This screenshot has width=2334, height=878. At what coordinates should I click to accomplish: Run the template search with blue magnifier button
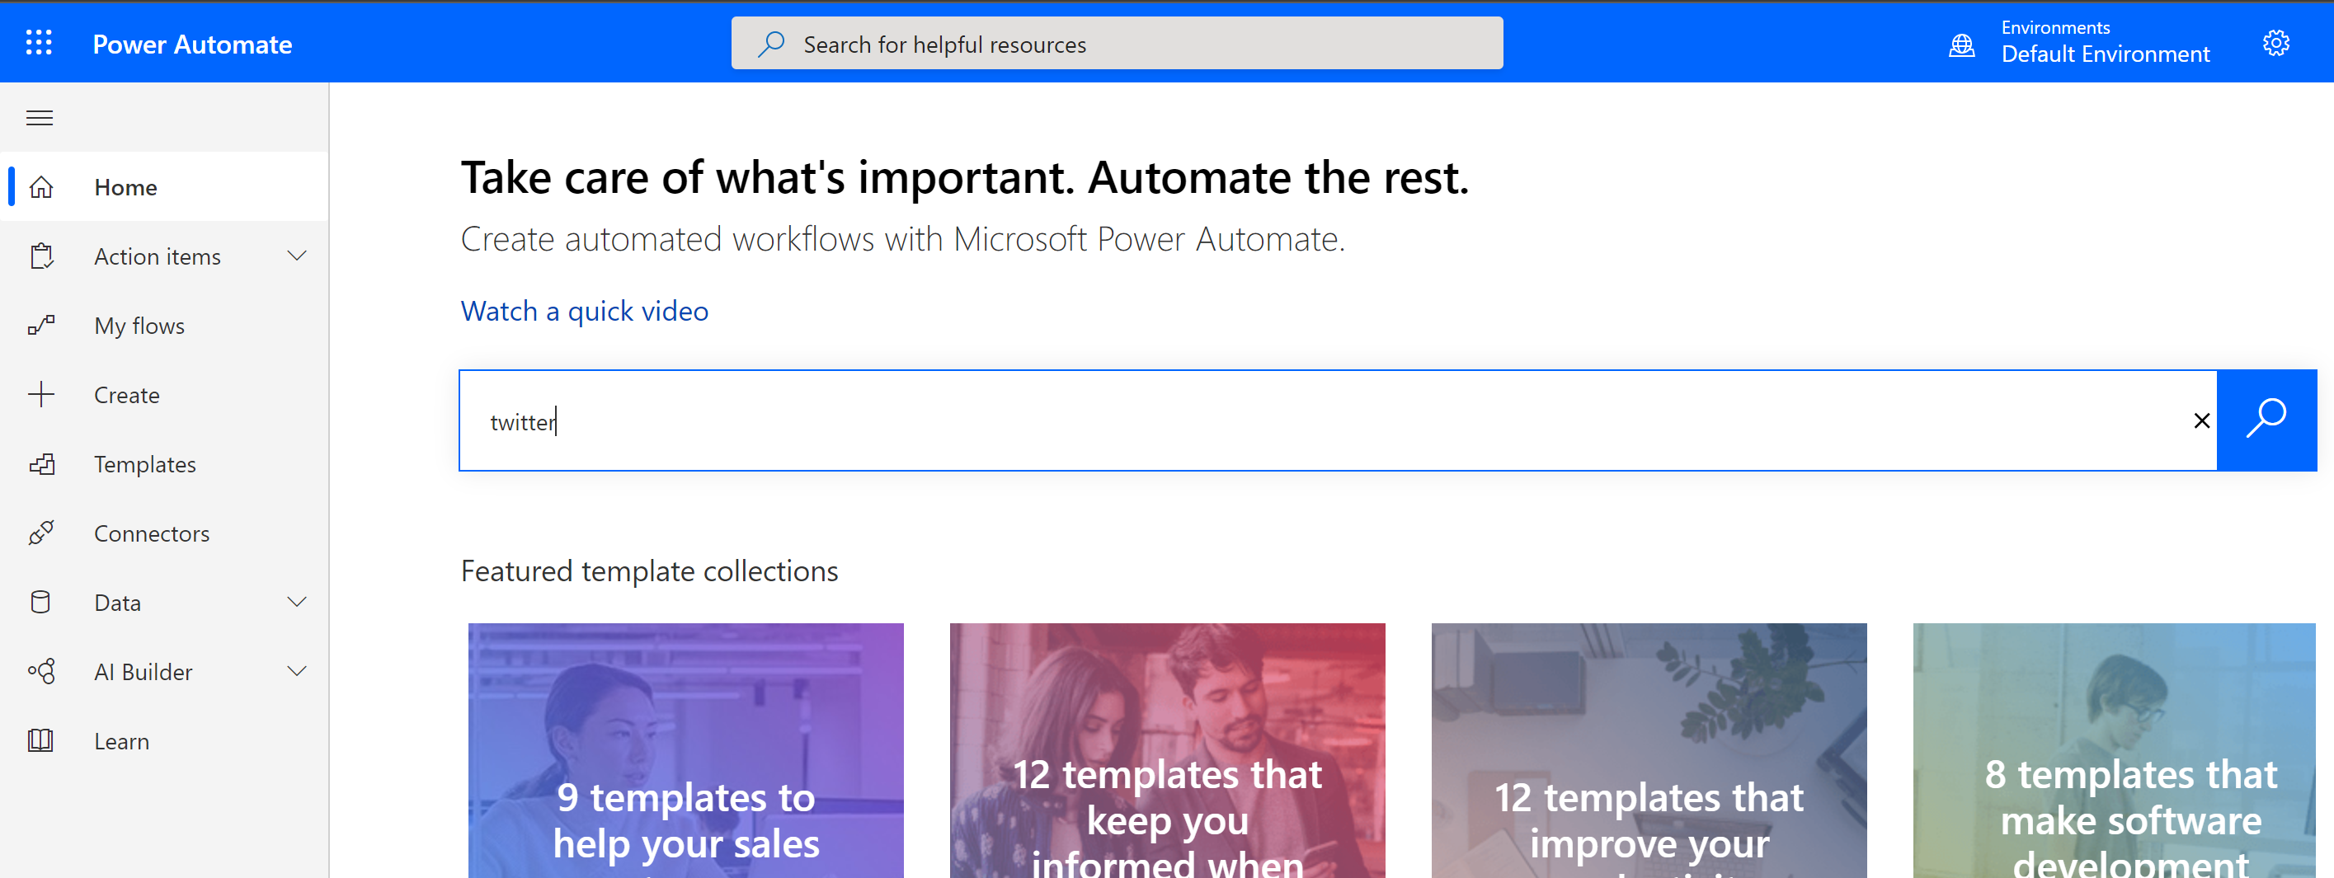point(2266,420)
